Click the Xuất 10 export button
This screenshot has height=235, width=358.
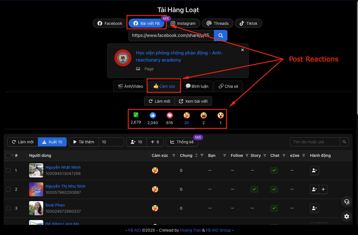coord(52,142)
